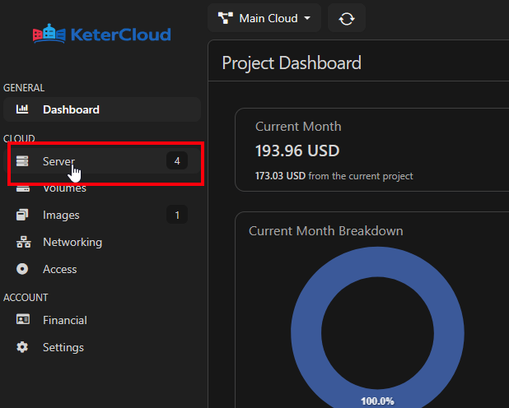Click the 173.03 USD project amount

point(280,176)
